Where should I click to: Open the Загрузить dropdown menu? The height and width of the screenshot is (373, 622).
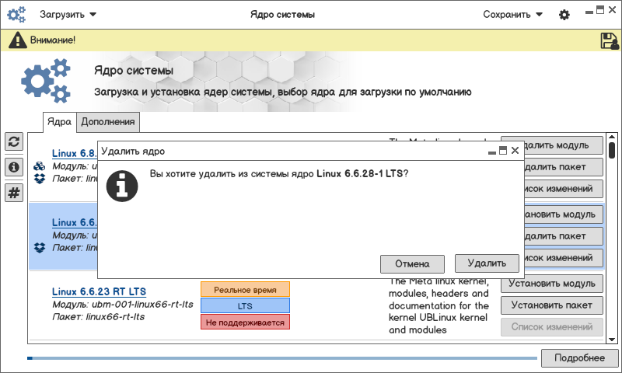point(68,15)
